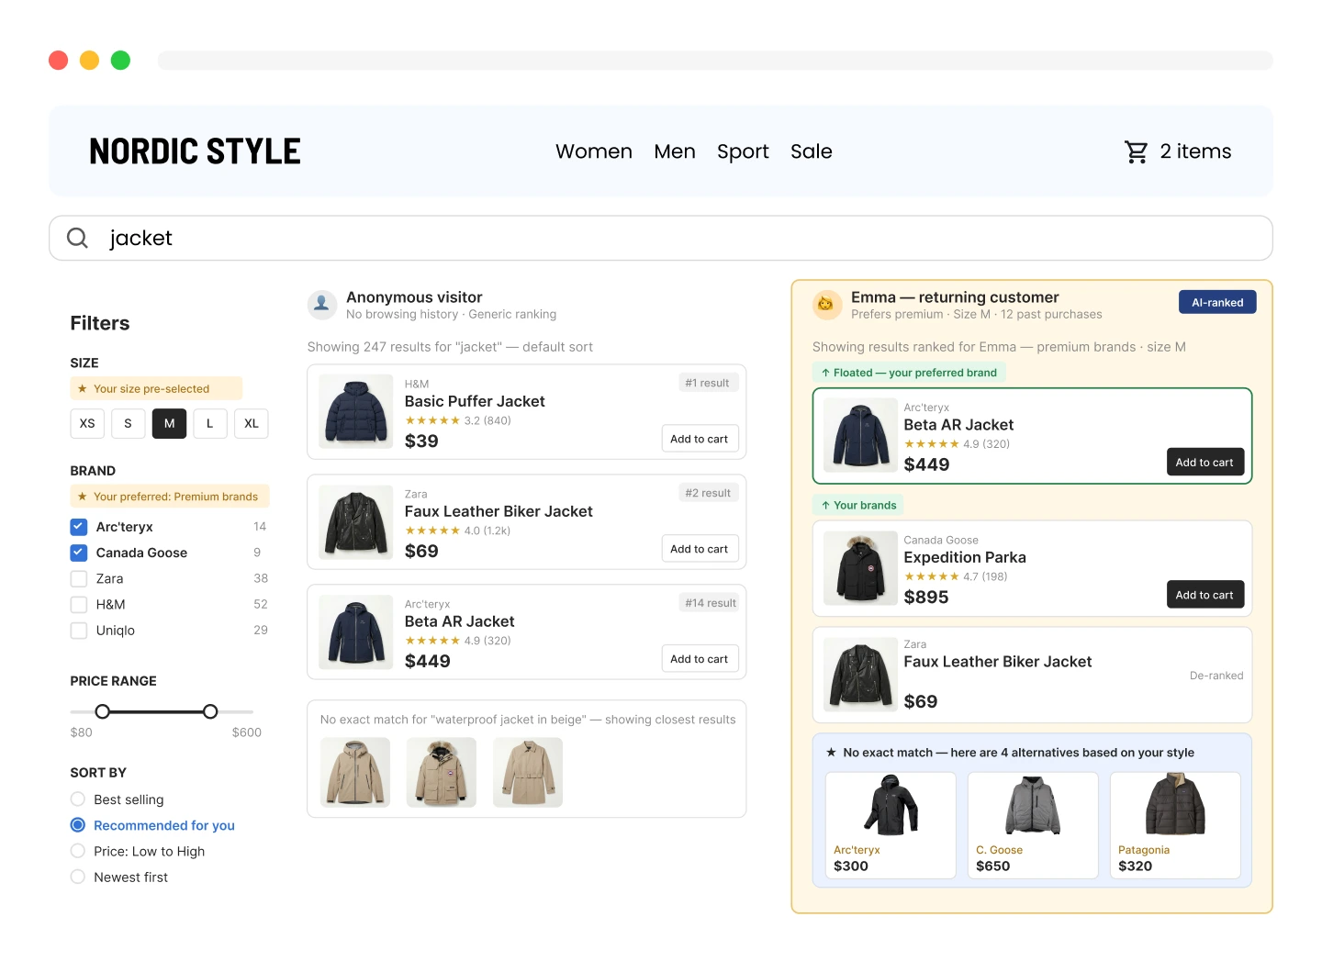Open the Expedition Parka thumbnail
The height and width of the screenshot is (961, 1322).
click(861, 568)
